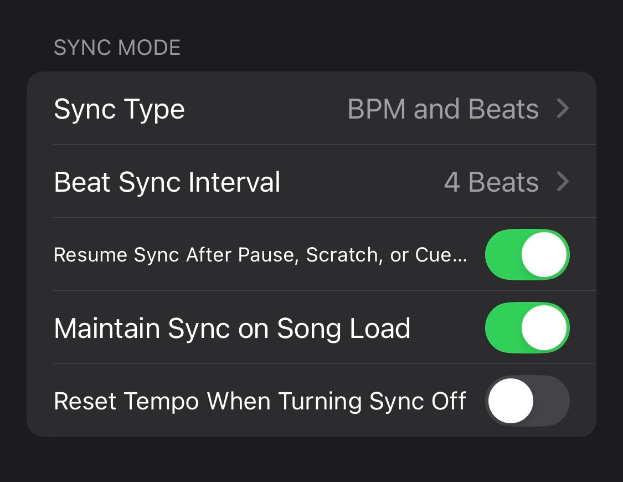Viewport: 623px width, 482px height.
Task: Click the green part of Maintain Sync switch
Action: coord(501,328)
